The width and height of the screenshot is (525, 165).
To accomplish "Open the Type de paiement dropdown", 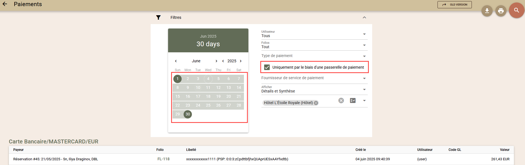I will pyautogui.click(x=314, y=56).
